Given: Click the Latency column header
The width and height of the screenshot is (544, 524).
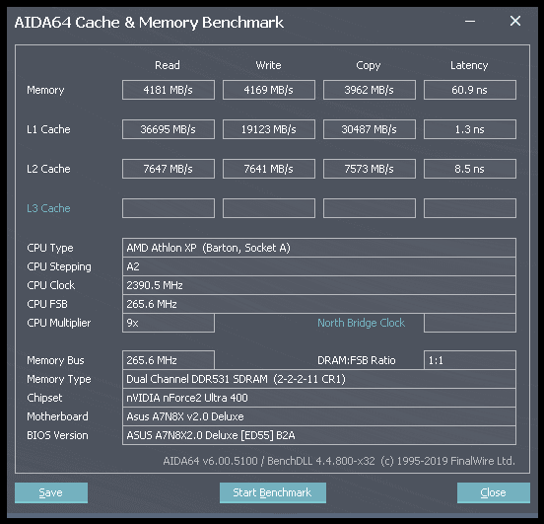Looking at the screenshot, I should click(x=469, y=66).
